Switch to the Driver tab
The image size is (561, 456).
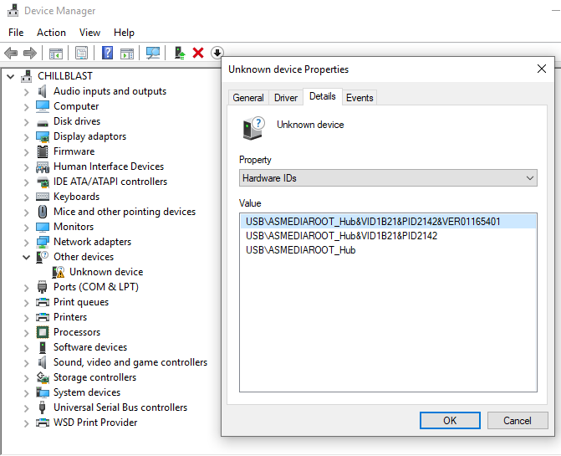[x=285, y=97]
